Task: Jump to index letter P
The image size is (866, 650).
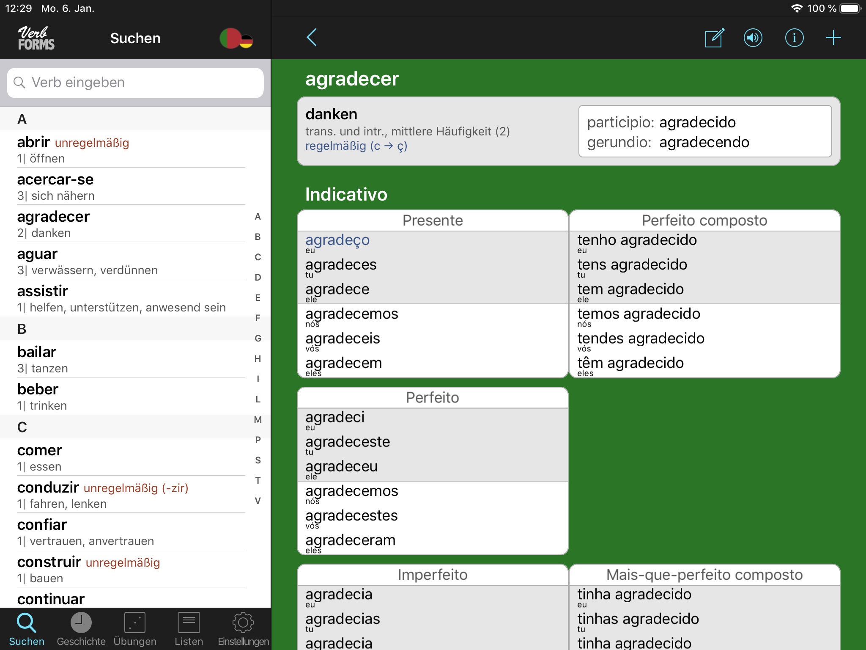Action: [x=258, y=440]
